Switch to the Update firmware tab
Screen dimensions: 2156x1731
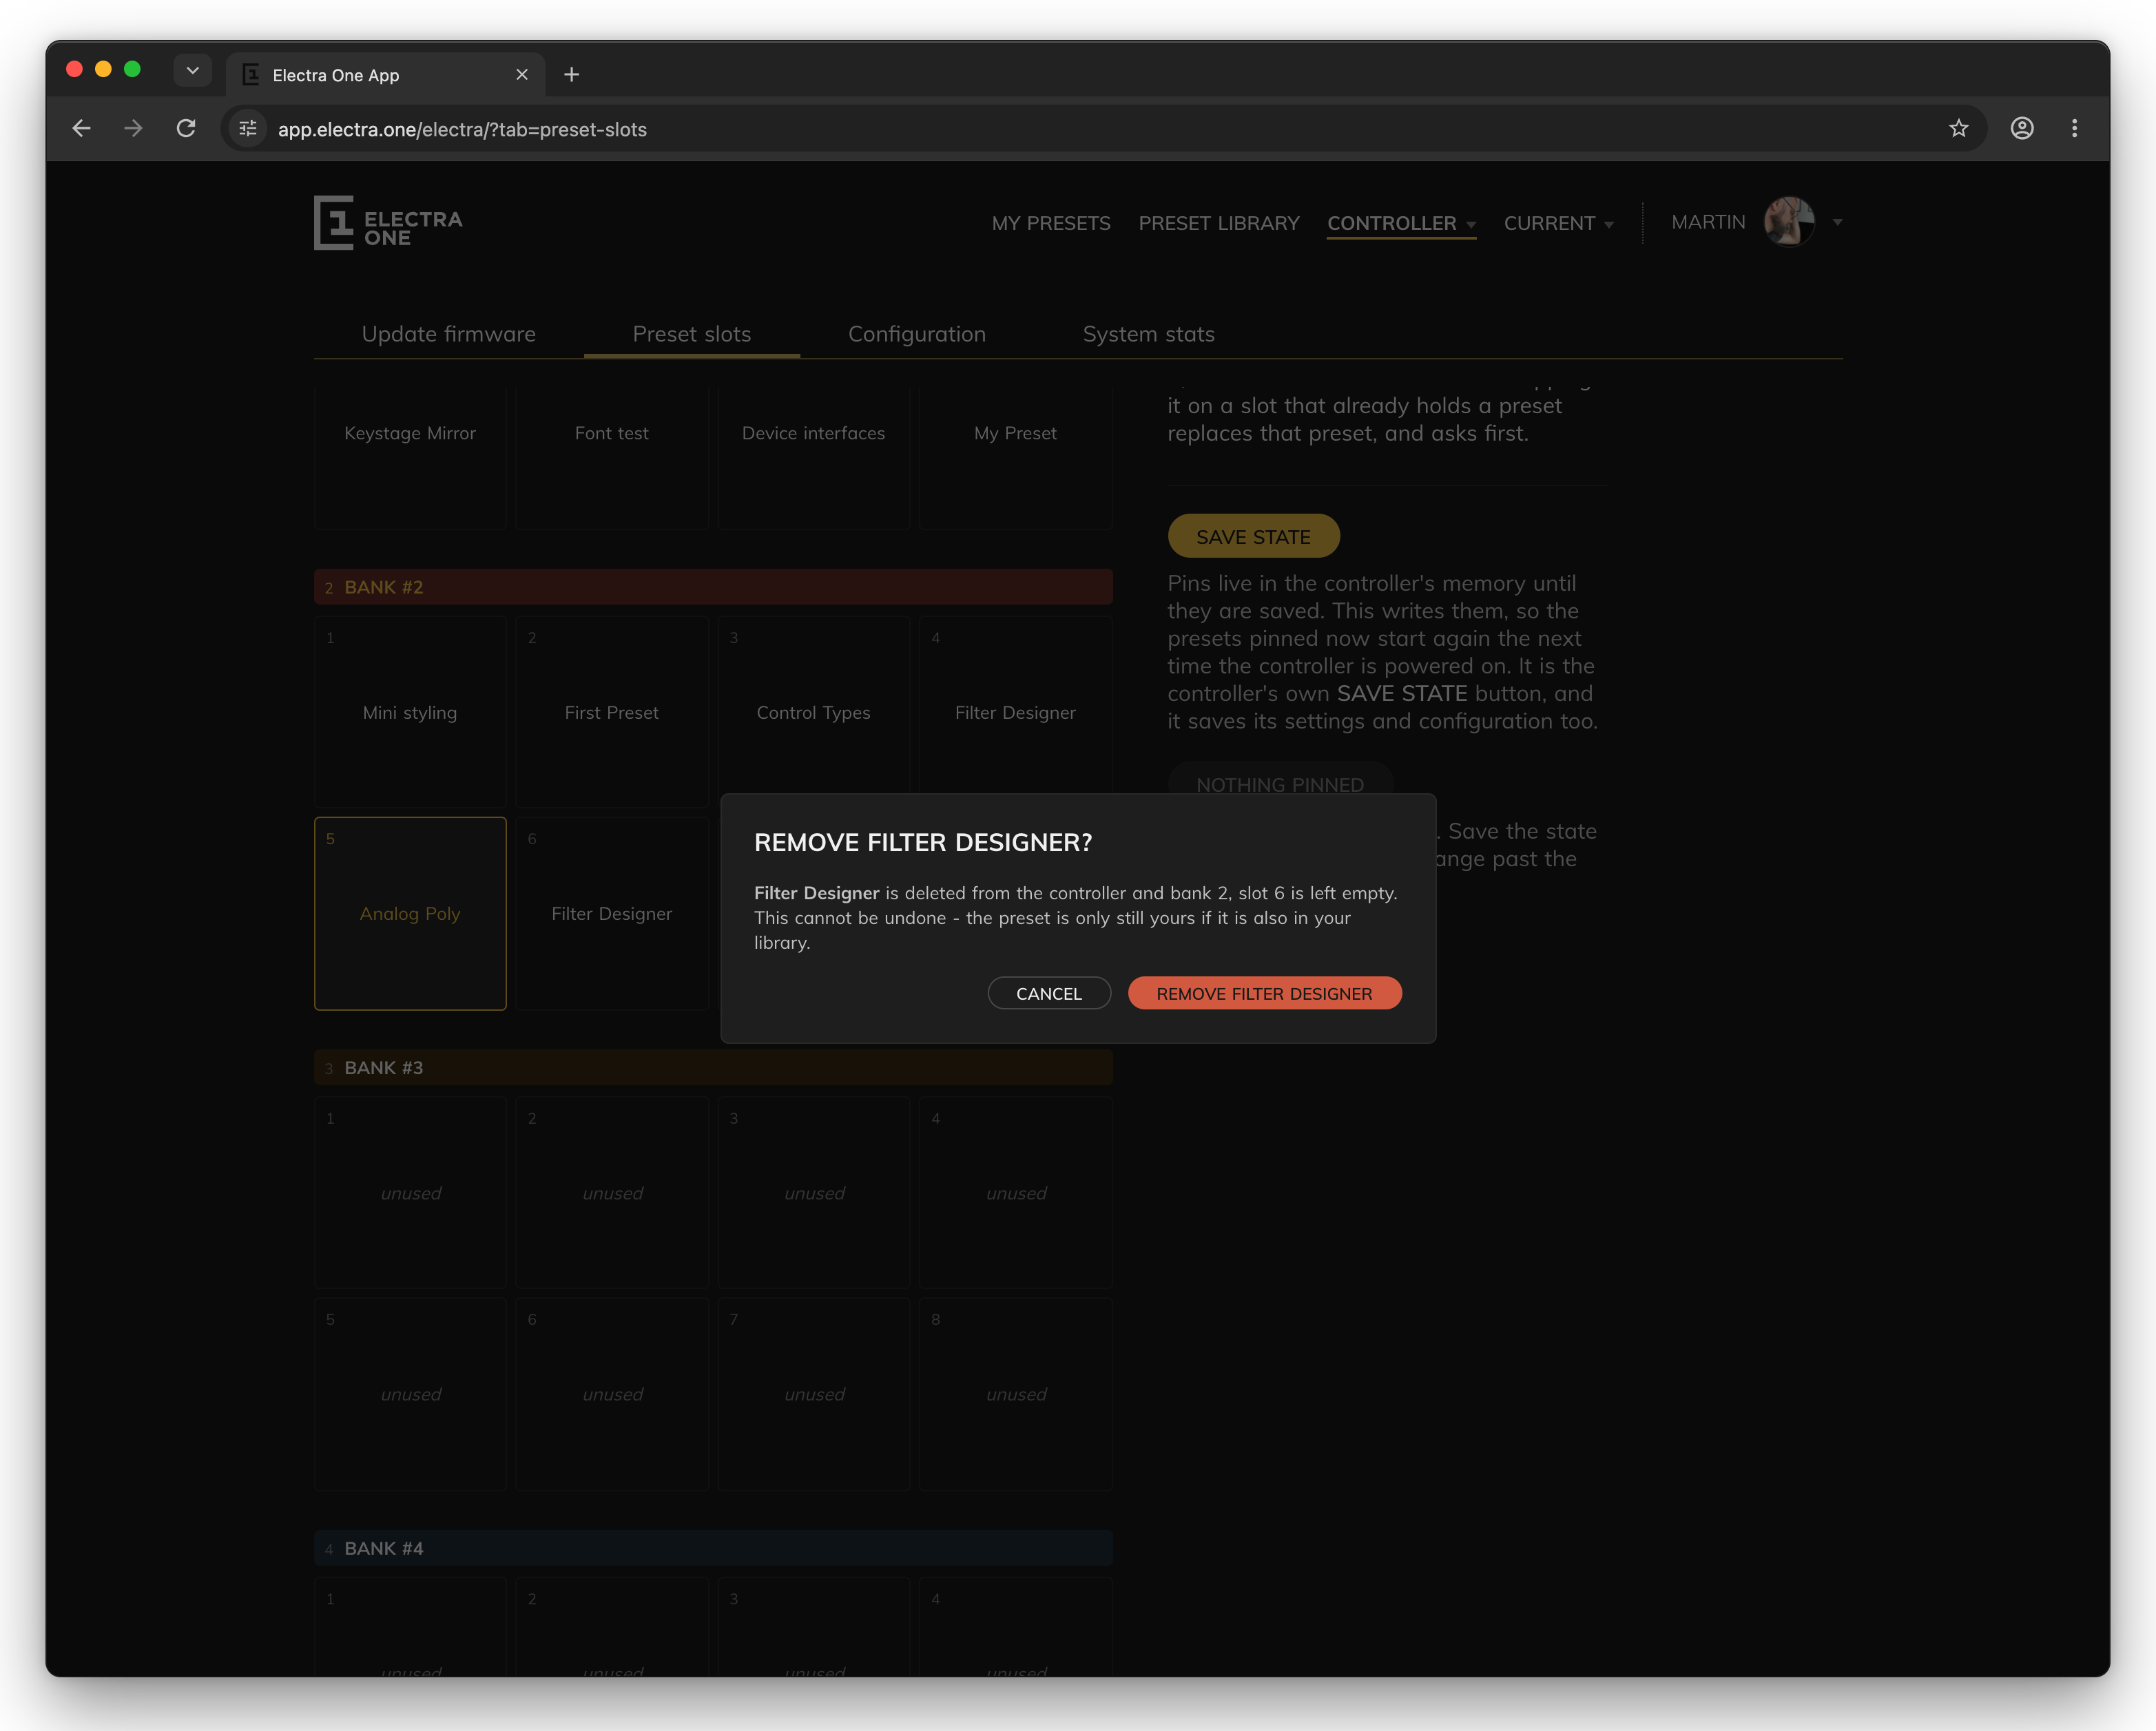[449, 335]
